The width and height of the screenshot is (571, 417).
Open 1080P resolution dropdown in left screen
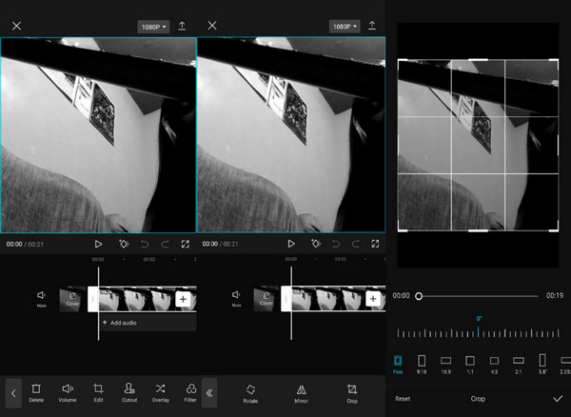pyautogui.click(x=153, y=27)
